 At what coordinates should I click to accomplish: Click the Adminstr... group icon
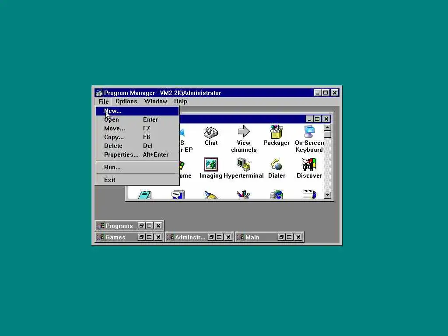[171, 238]
